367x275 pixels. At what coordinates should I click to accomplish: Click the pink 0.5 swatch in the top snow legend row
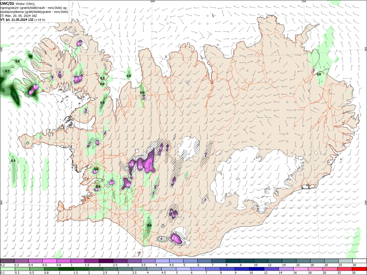coord(49,261)
